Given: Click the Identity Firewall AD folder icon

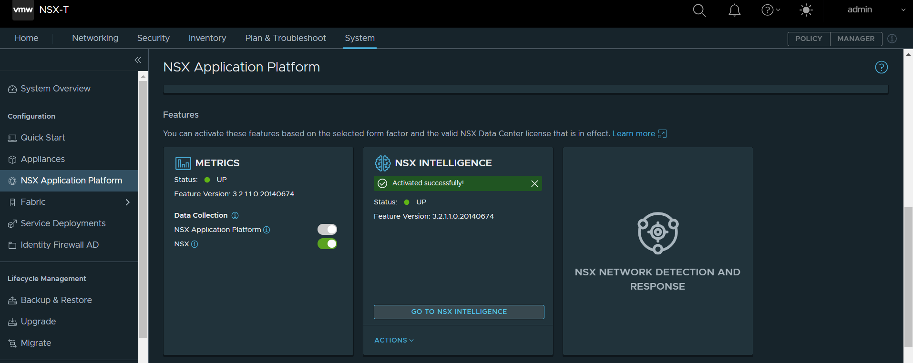Looking at the screenshot, I should coord(12,245).
